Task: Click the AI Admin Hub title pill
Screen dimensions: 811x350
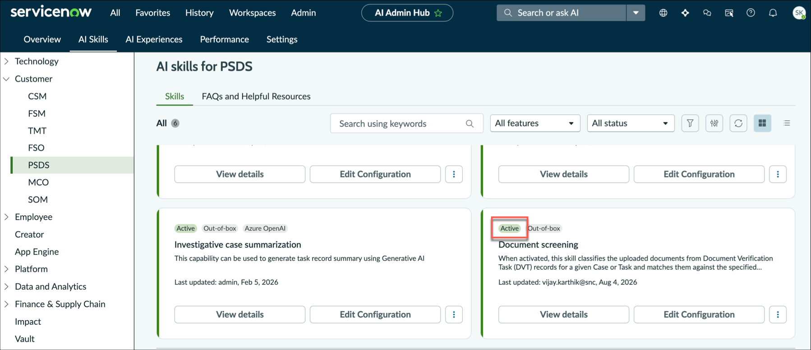Action: [407, 13]
